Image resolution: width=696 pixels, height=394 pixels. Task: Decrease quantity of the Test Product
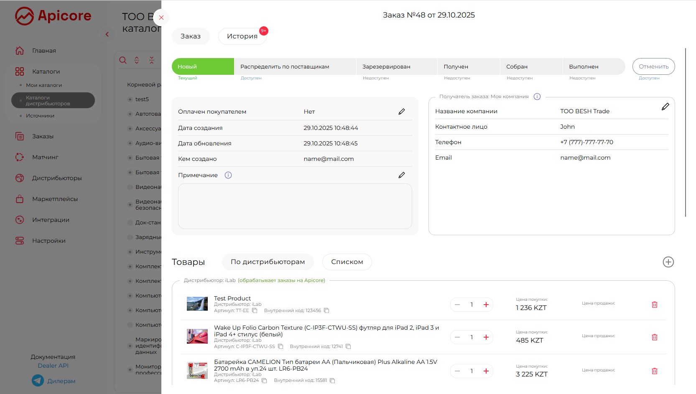457,305
